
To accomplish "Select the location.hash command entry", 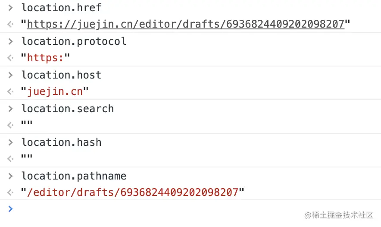I will [x=61, y=142].
